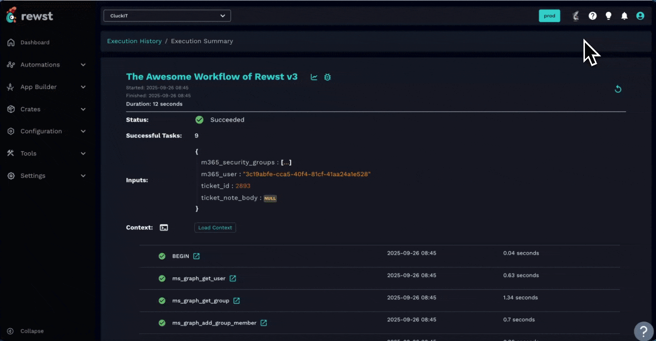The image size is (656, 341).
Task: Click the Load Context button
Action: tap(215, 227)
